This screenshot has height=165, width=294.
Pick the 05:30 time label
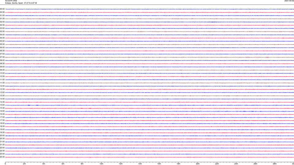pyautogui.click(x=2, y=44)
